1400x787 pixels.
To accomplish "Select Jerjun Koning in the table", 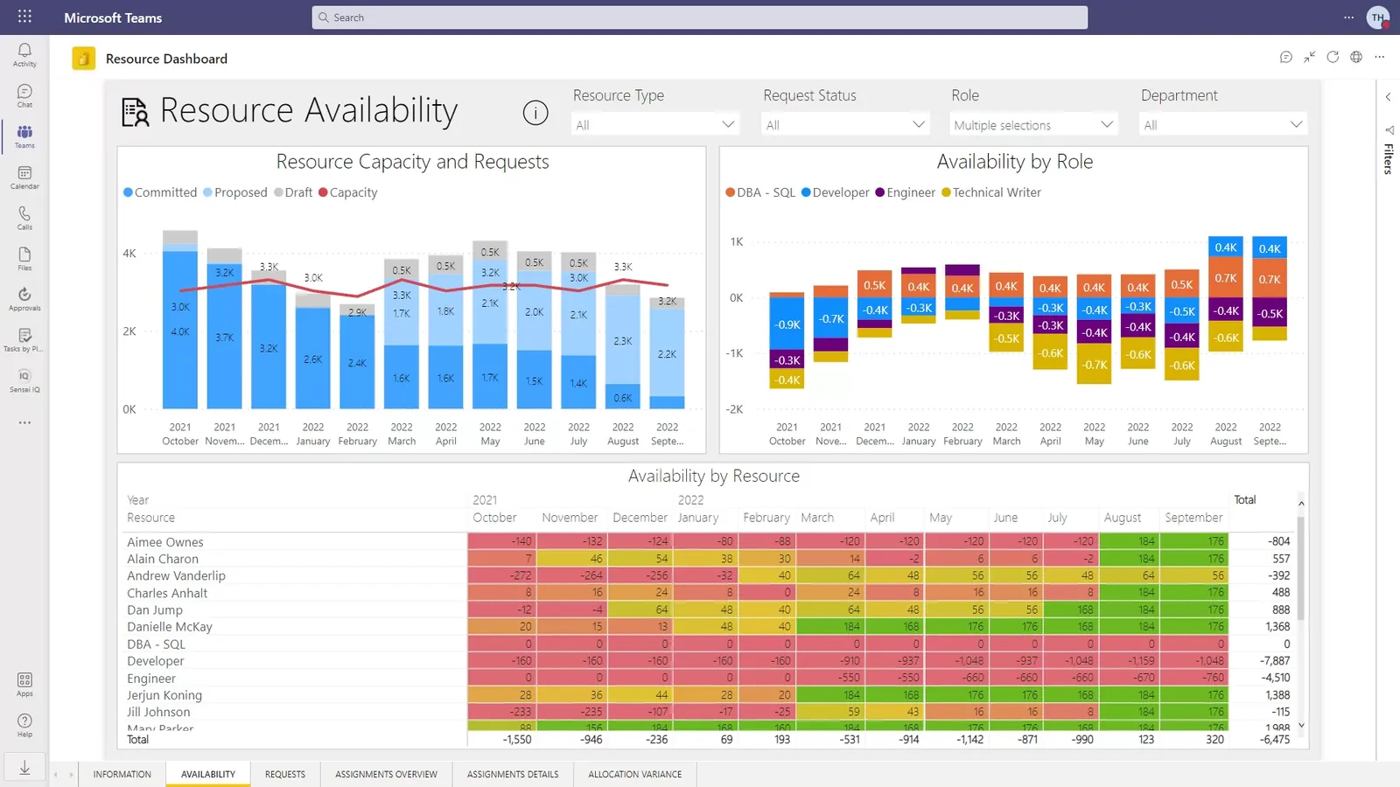I will click(x=164, y=695).
